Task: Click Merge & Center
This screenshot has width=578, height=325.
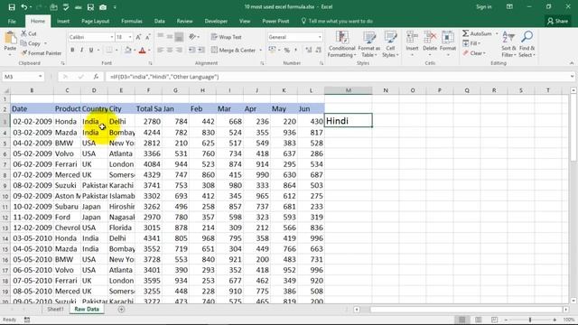Action: point(234,51)
